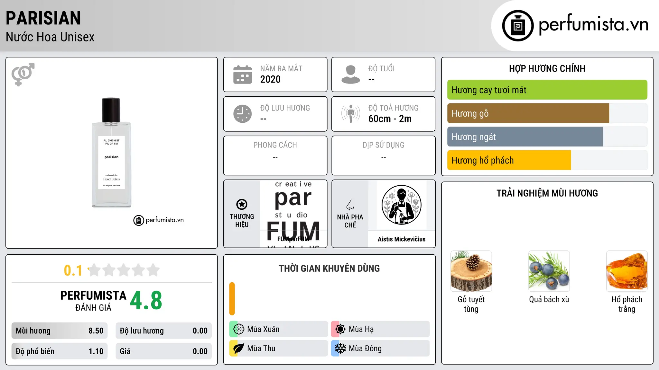The height and width of the screenshot is (370, 659).
Task: Select the Mùa Đông season button
Action: [x=380, y=348]
